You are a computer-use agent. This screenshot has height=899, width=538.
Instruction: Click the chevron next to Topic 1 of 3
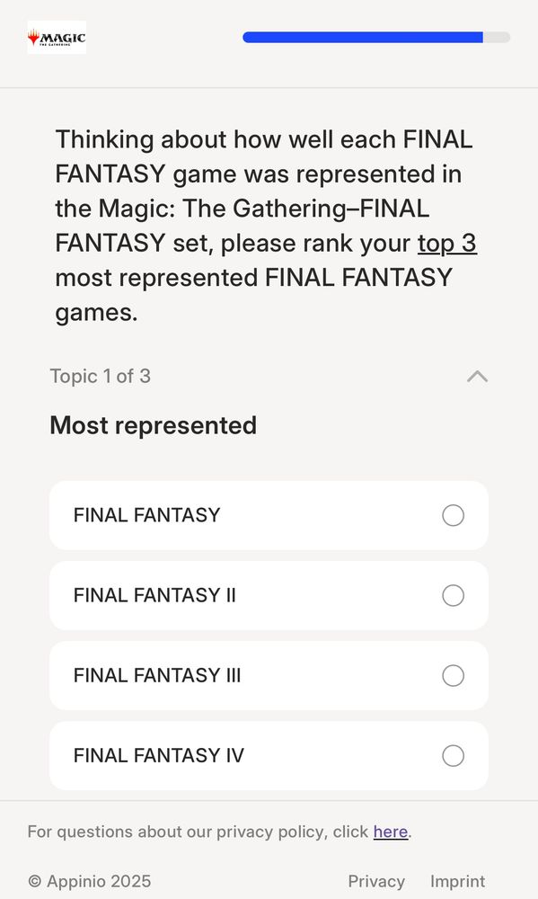tap(477, 377)
